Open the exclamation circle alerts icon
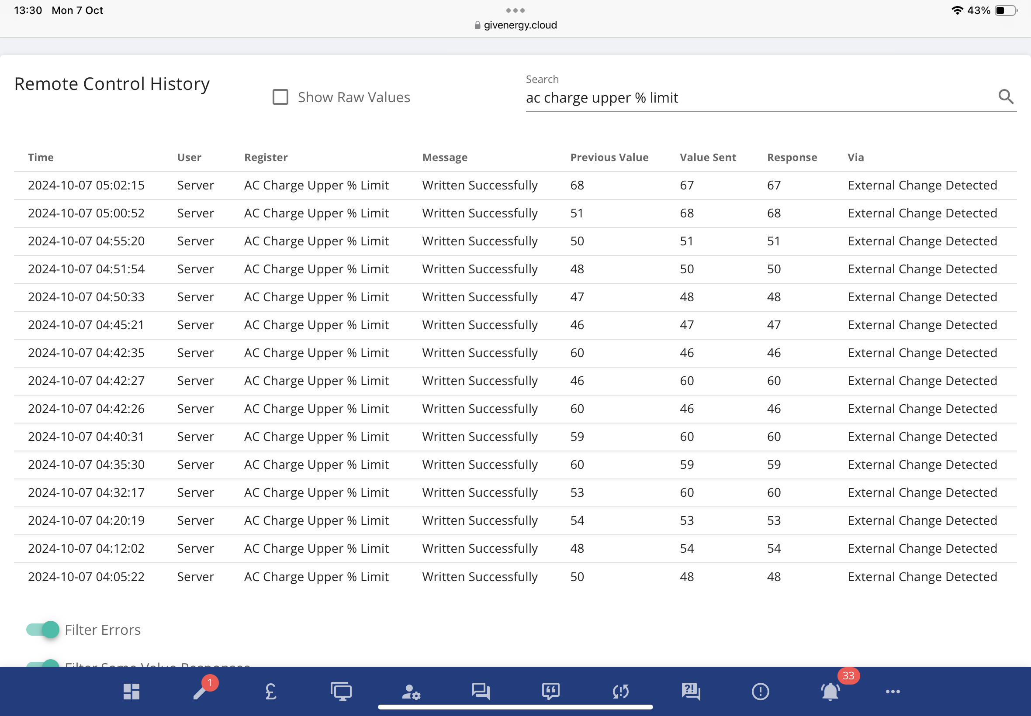This screenshot has height=716, width=1031. (760, 691)
